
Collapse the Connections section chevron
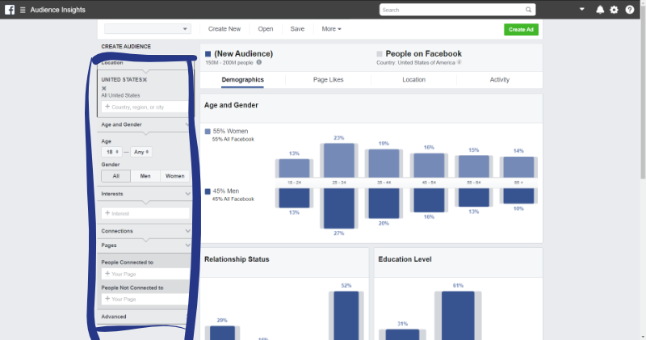[x=188, y=231]
